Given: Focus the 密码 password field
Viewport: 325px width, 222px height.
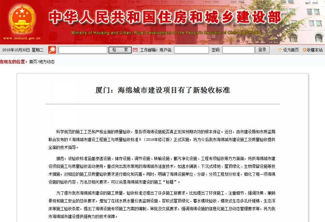Looking at the screenshot, I should tap(238, 50).
